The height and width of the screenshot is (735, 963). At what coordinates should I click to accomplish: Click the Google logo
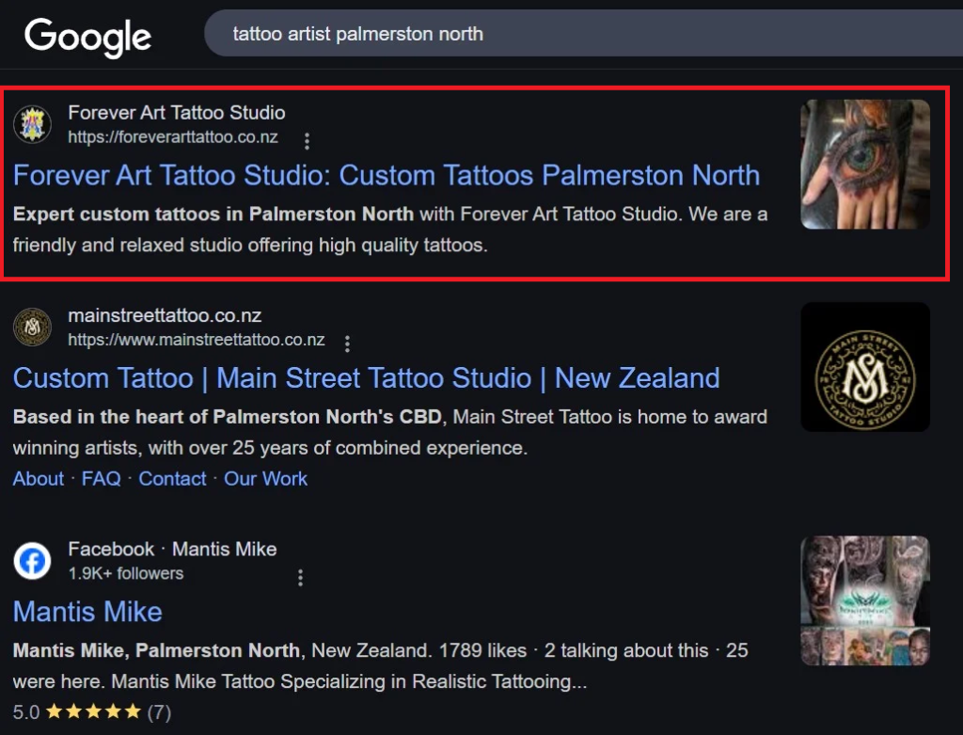click(x=87, y=37)
